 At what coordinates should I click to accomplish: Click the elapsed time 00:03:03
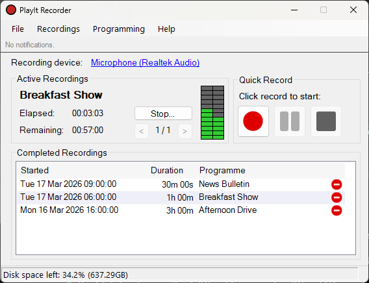[88, 114]
